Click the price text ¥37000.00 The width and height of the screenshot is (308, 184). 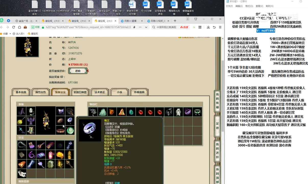tap(78, 65)
